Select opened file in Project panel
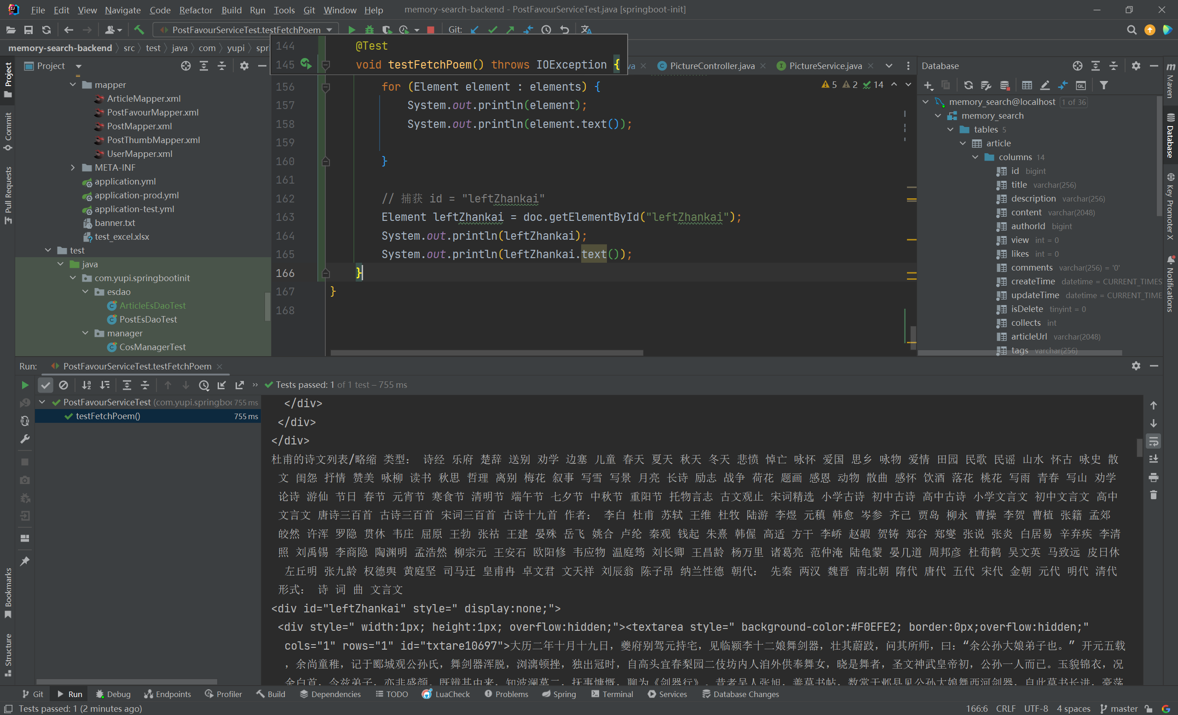The image size is (1178, 715). [185, 66]
